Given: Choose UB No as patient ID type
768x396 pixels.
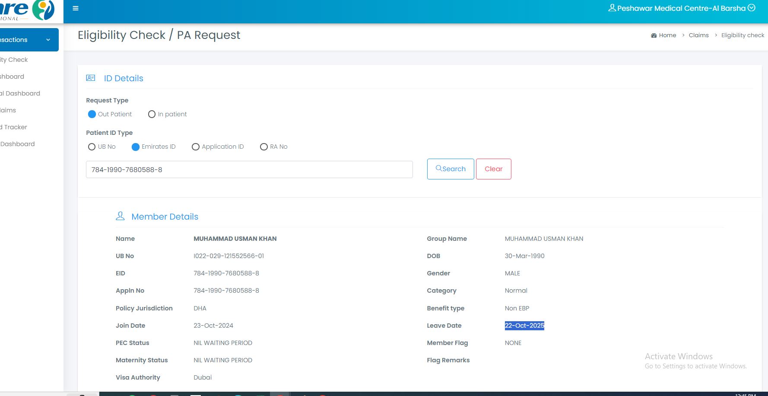Looking at the screenshot, I should 92,147.
